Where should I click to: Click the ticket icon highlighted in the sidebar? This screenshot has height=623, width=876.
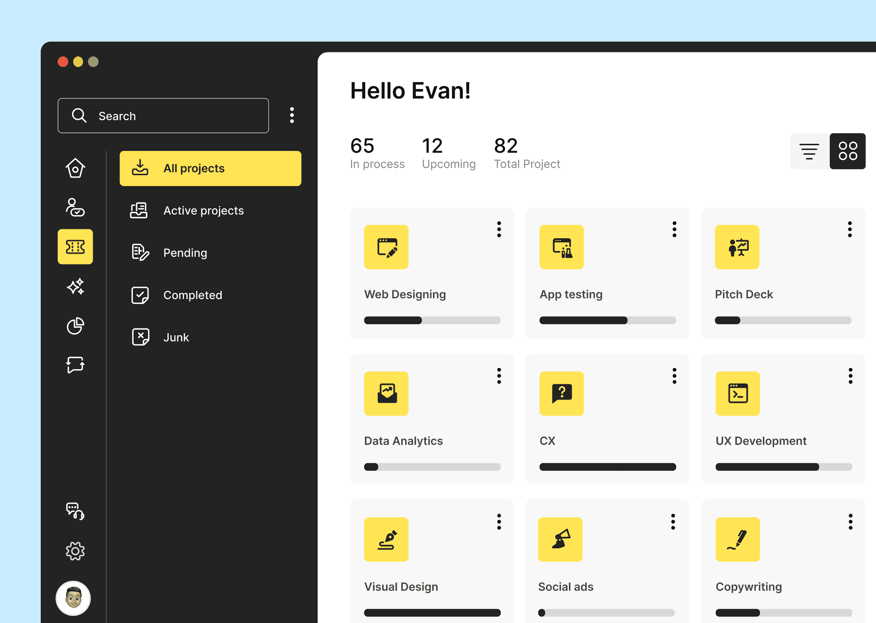75,247
